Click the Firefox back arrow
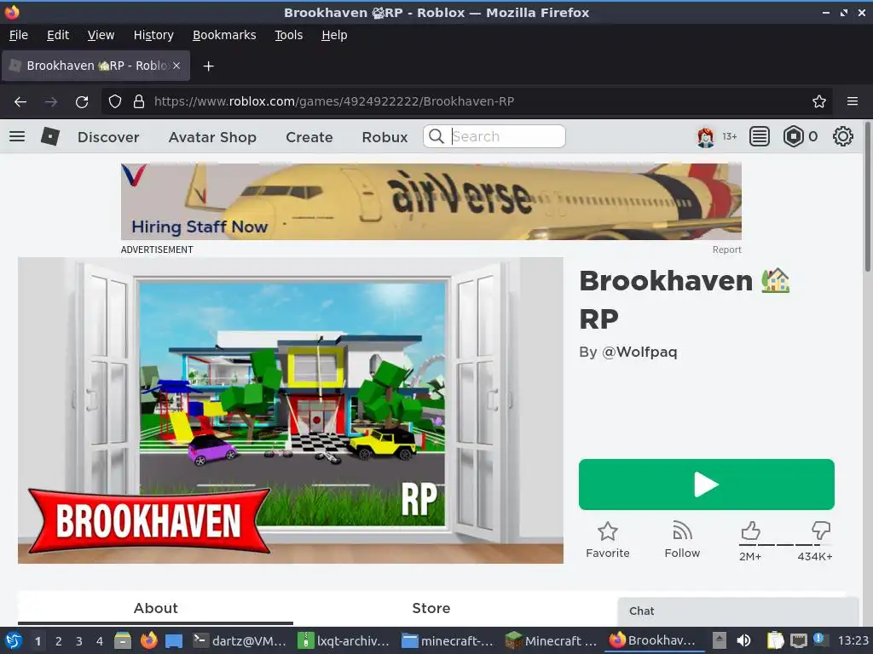Viewport: 873px width, 654px height. [20, 102]
